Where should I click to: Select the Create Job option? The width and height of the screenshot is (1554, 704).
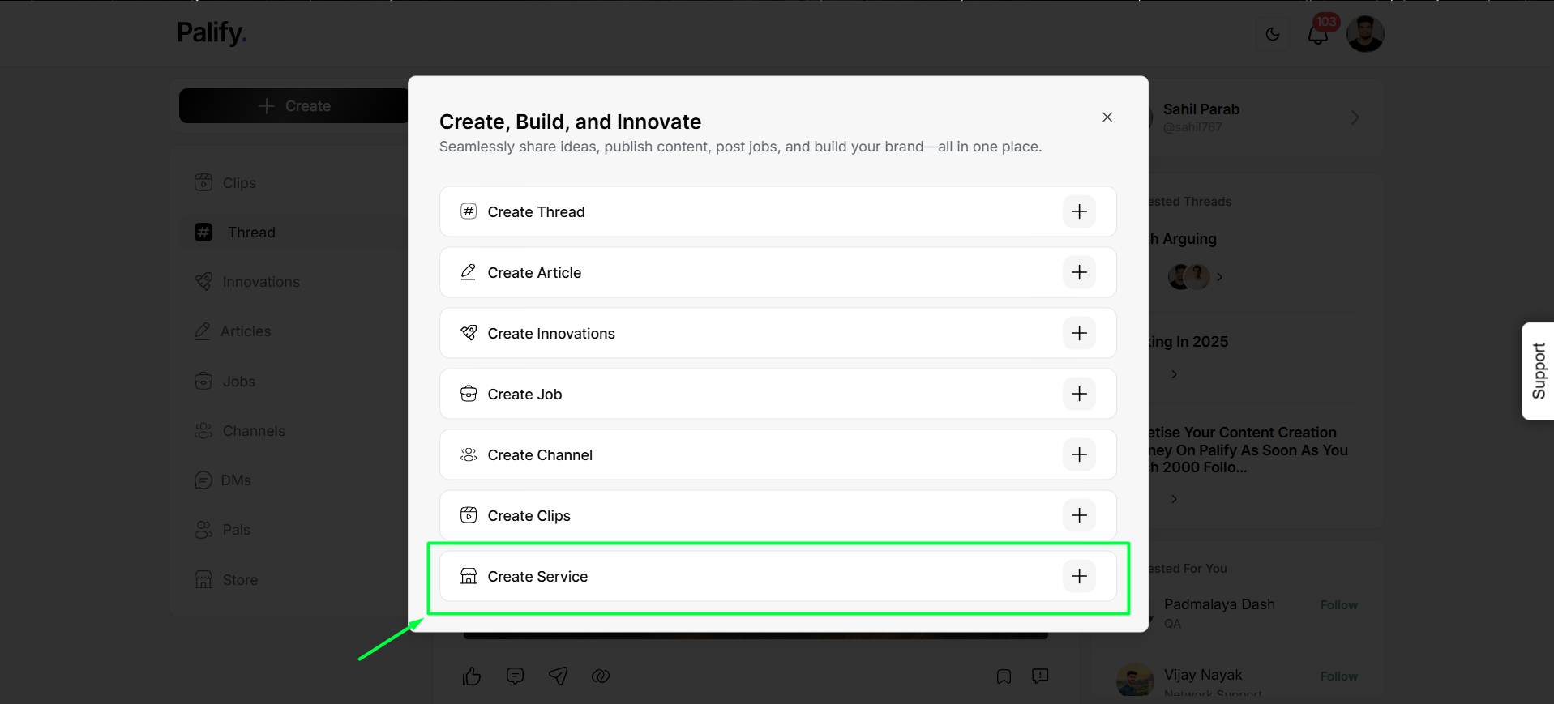pos(778,394)
